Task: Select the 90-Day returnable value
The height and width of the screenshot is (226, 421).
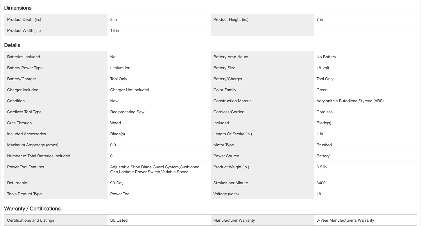Action: [117, 183]
